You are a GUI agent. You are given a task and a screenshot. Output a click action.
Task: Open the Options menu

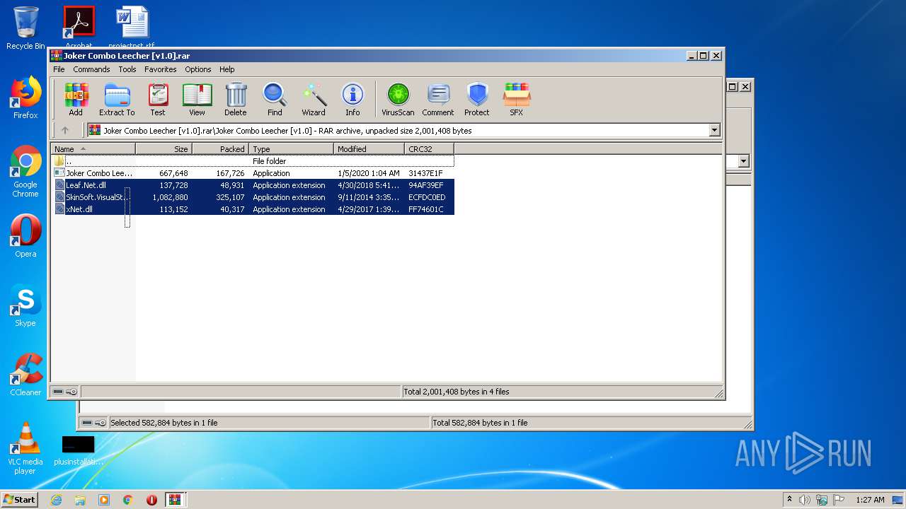[x=198, y=69]
